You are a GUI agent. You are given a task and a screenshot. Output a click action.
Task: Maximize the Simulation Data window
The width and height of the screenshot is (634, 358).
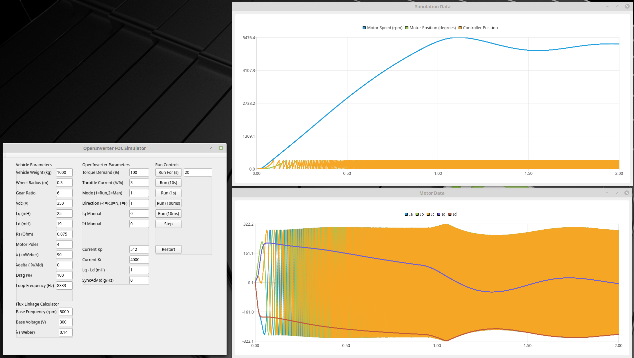coord(617,6)
